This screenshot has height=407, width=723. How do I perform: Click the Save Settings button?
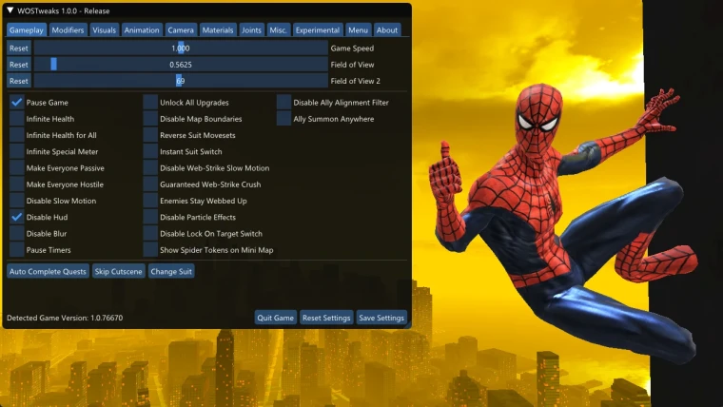tap(381, 318)
